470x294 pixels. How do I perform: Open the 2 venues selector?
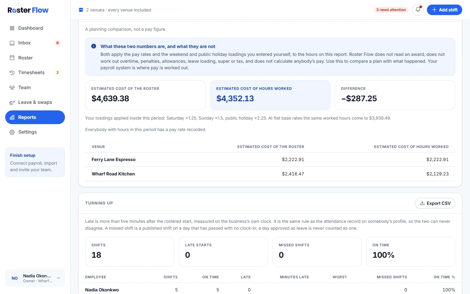coord(115,10)
